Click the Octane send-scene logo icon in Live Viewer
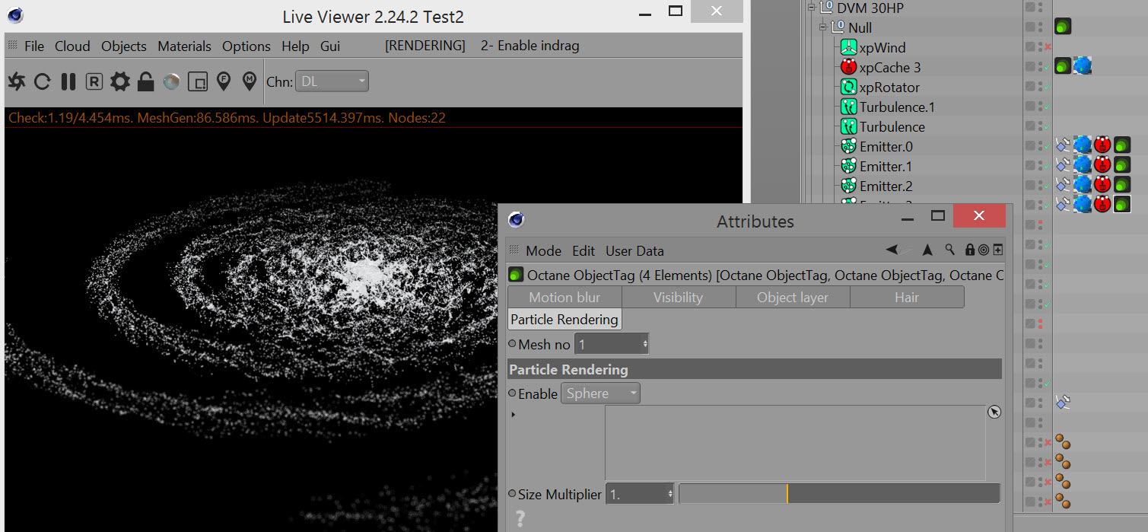This screenshot has width=1148, height=532. 17,81
